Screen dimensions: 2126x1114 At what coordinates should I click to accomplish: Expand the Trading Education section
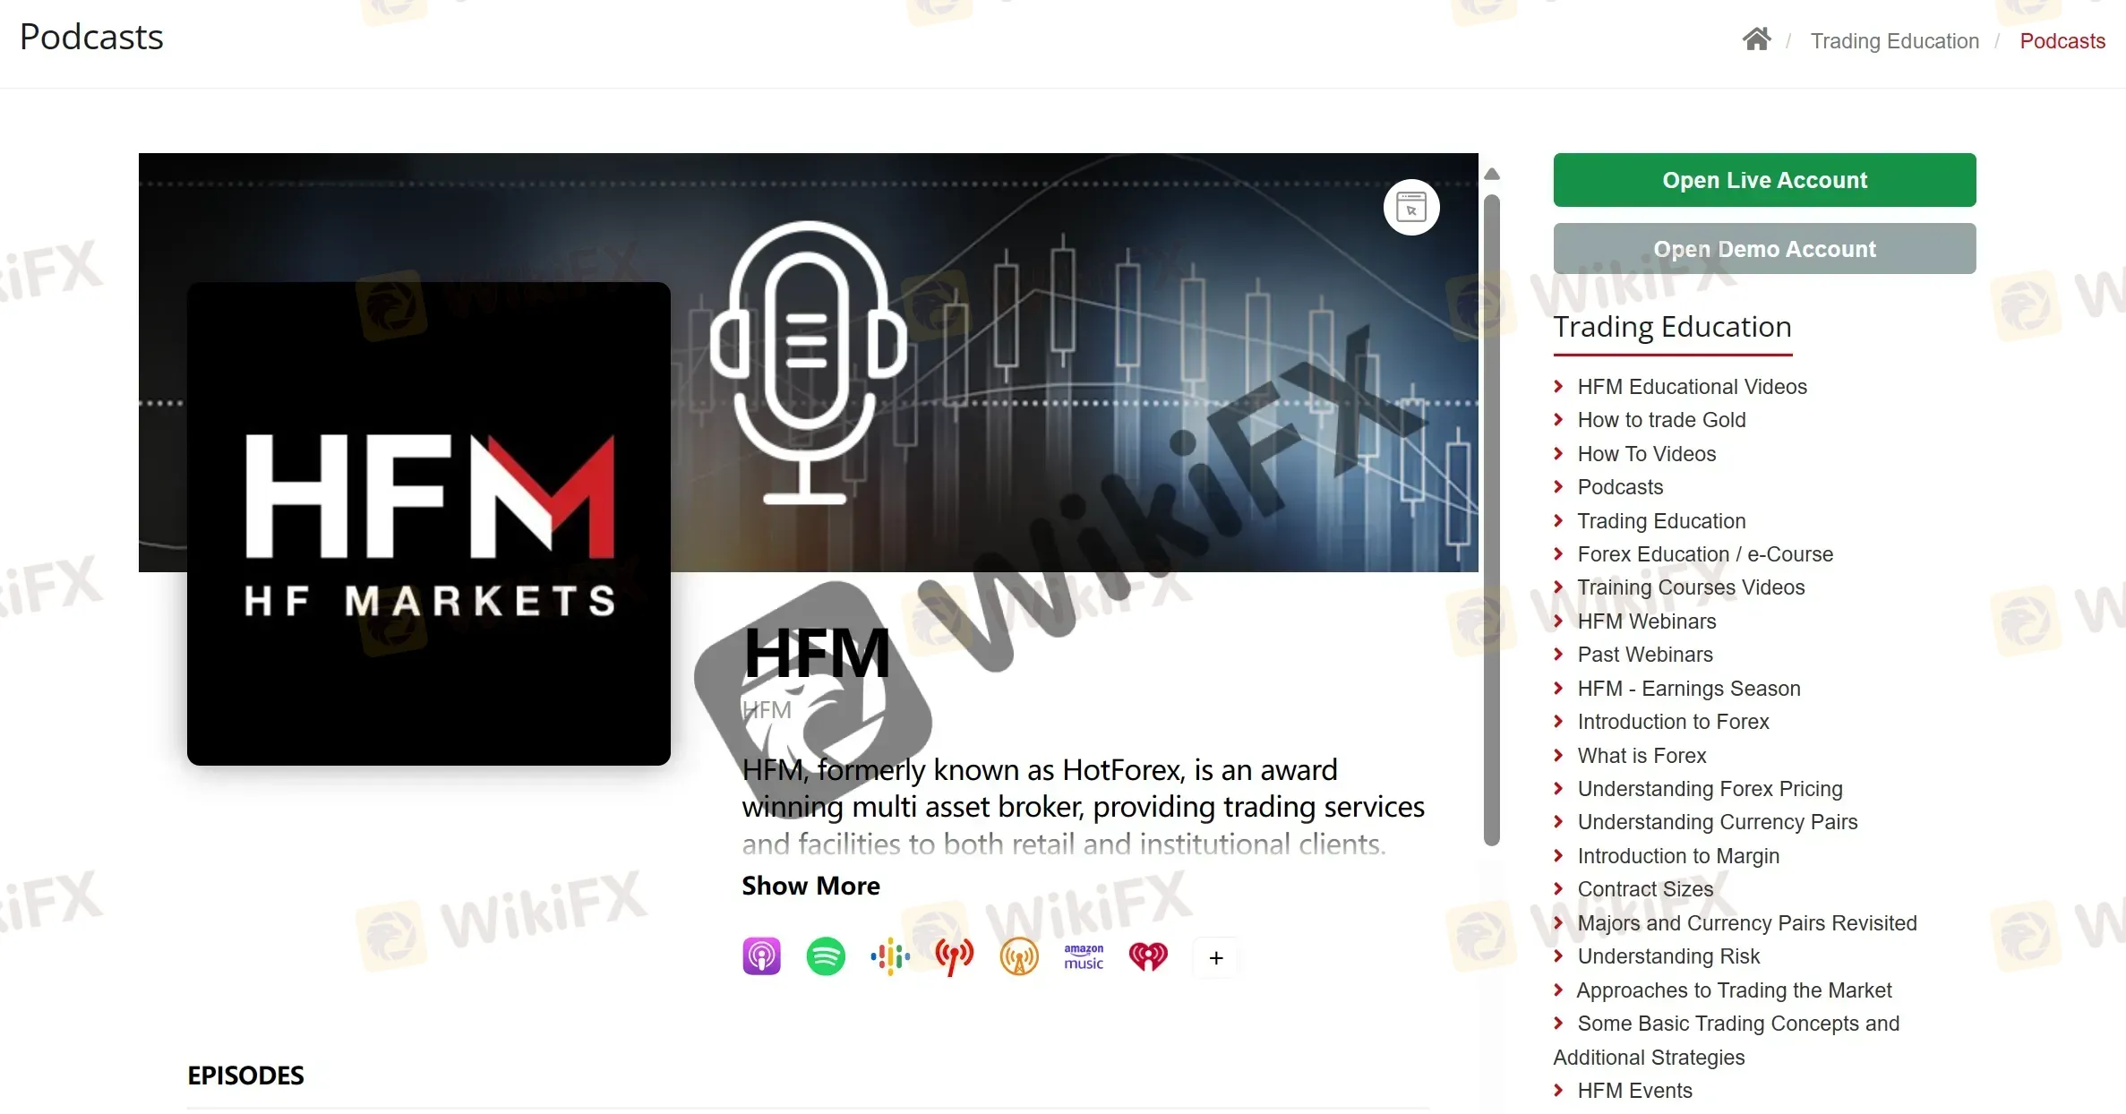click(1660, 519)
